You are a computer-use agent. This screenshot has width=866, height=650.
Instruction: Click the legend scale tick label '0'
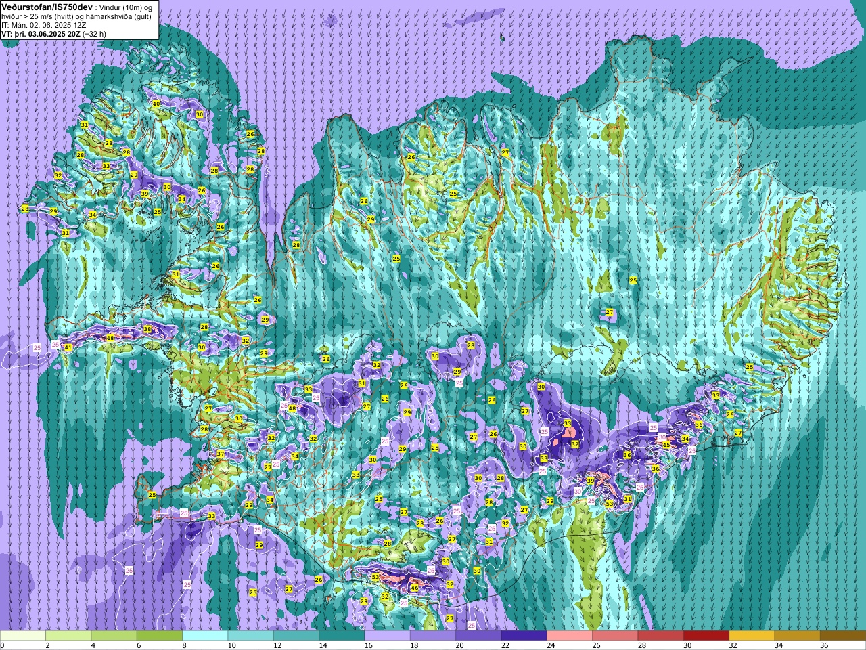[2, 645]
